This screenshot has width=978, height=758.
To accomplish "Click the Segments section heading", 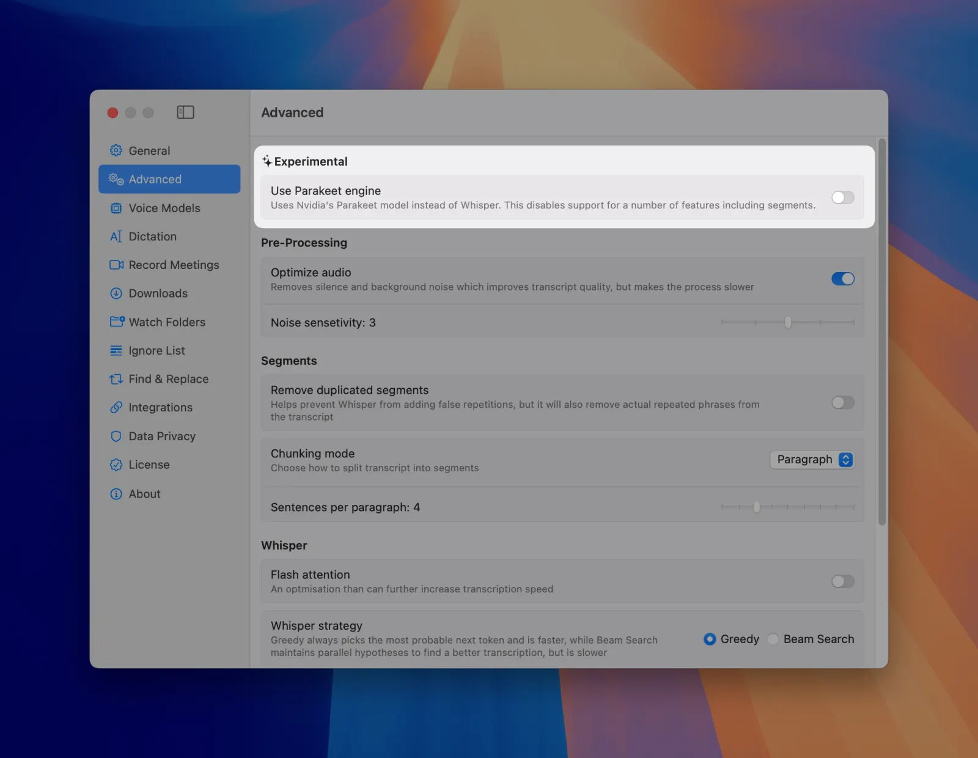I will [289, 361].
